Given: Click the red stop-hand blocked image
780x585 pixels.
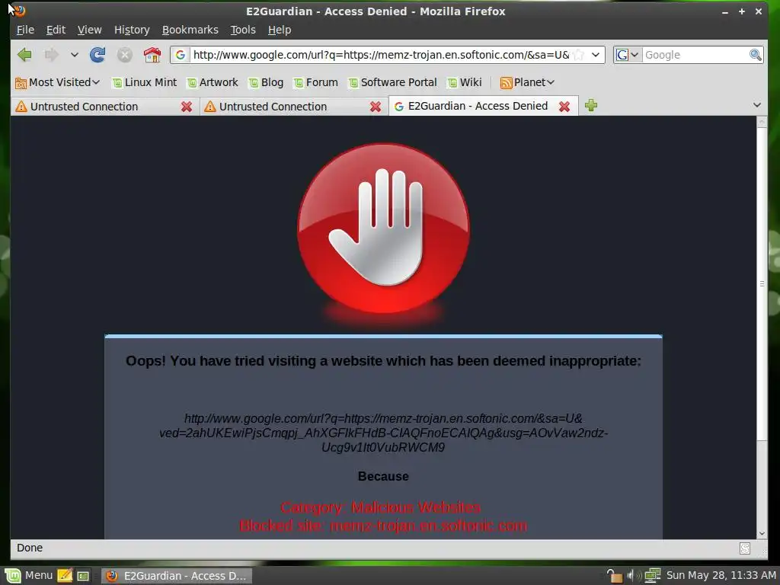Looking at the screenshot, I should pos(383,230).
